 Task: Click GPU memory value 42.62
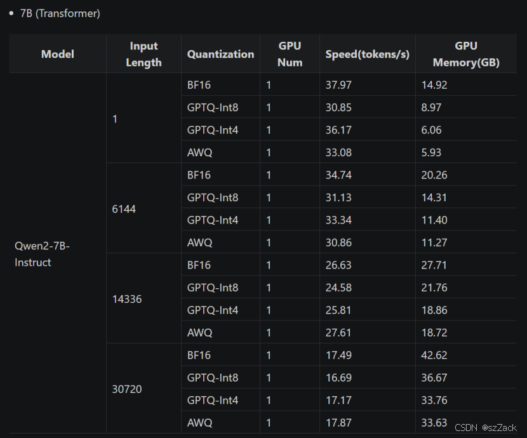434,355
